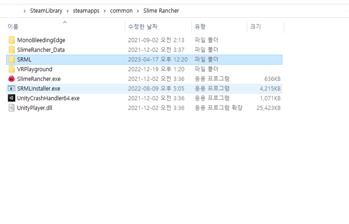The image size is (349, 224).
Task: Expand chevron between SteamLibrary and steamapps
Action: [x=67, y=11]
